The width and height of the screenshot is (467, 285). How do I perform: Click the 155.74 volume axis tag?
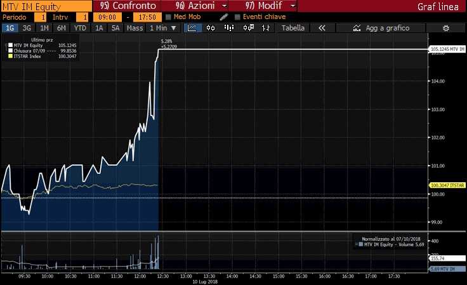447,258
